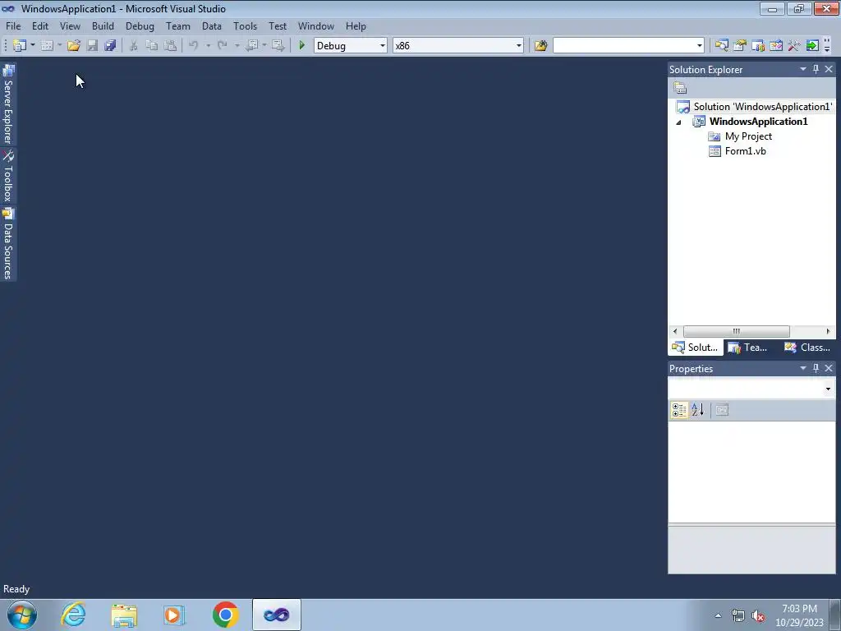Click the Property Pages icon in Properties panel
The height and width of the screenshot is (631, 841).
(x=722, y=410)
